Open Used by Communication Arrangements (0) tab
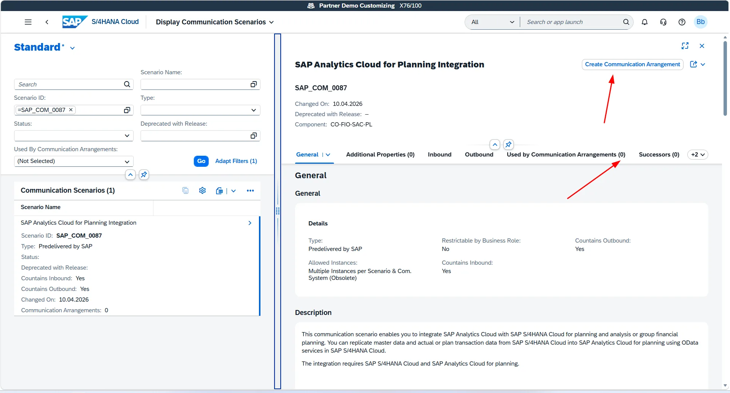This screenshot has width=730, height=393. [x=566, y=155]
